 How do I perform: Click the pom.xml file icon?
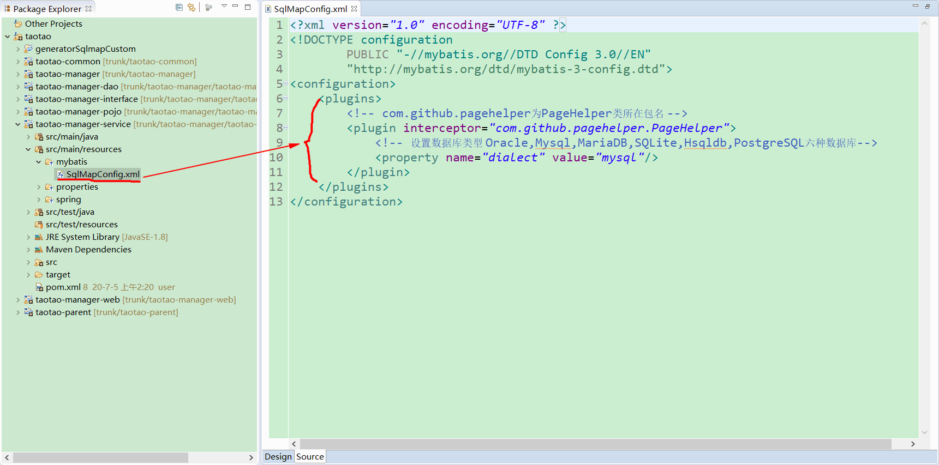pyautogui.click(x=39, y=287)
